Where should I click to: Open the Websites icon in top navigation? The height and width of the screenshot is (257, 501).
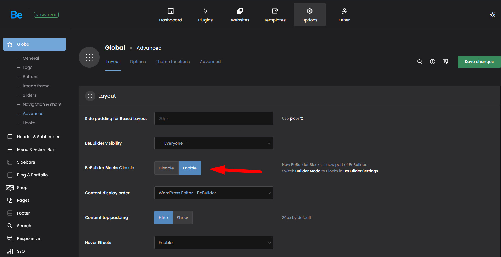coord(240,11)
